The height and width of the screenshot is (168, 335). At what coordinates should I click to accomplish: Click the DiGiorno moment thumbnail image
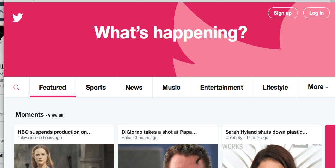click(x=168, y=156)
